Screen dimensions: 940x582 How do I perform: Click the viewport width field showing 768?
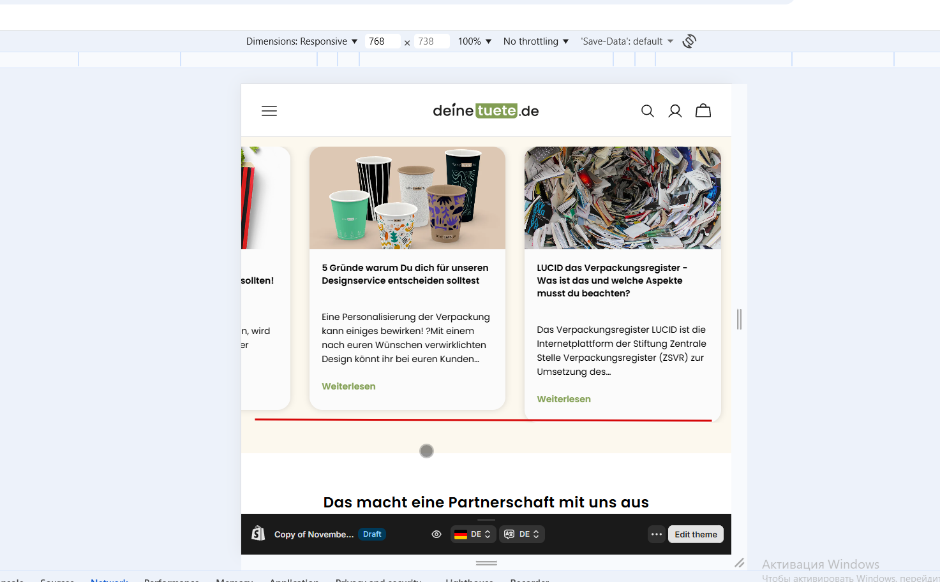click(382, 41)
